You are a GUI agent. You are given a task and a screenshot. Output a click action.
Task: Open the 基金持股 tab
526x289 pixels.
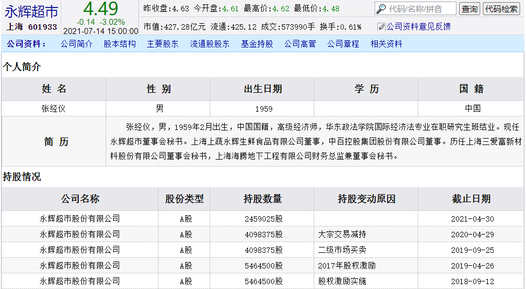point(257,44)
